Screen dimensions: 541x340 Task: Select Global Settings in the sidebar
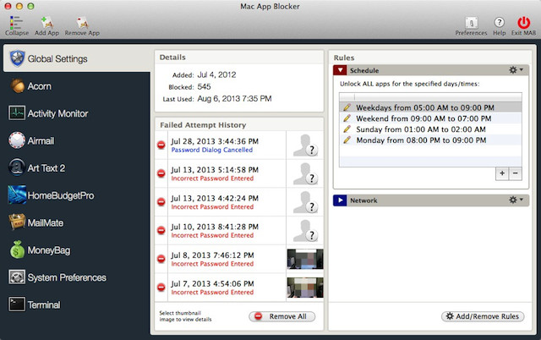(x=77, y=58)
